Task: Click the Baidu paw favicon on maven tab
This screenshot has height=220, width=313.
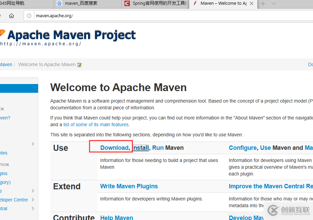Action: (x=59, y=3)
